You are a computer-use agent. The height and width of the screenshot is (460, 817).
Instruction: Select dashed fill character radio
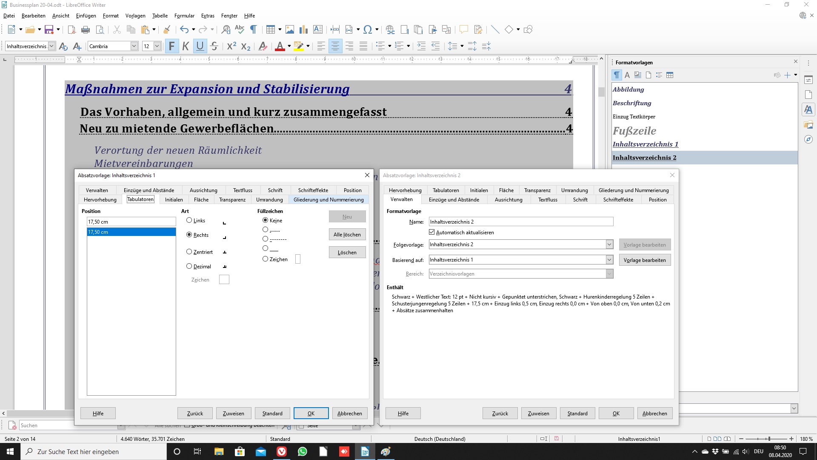266,239
